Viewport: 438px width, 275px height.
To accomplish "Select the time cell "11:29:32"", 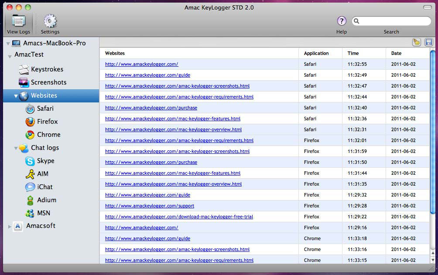I will 357,195.
